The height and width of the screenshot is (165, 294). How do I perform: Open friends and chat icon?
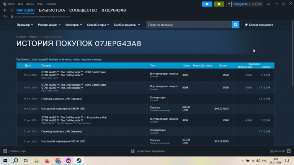click(289, 151)
